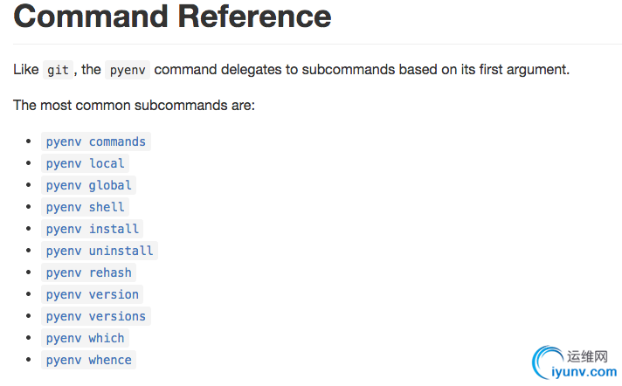
Task: Click the inline pyenv code in the paragraph
Action: (128, 70)
